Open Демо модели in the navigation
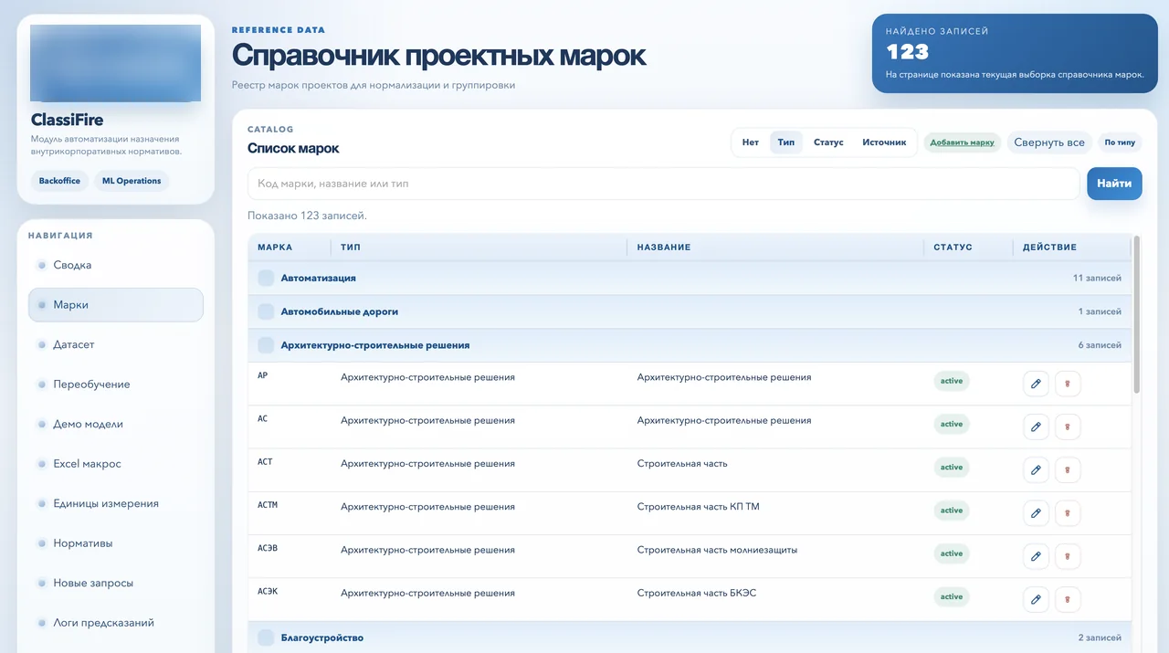The height and width of the screenshot is (653, 1169). coord(116,424)
